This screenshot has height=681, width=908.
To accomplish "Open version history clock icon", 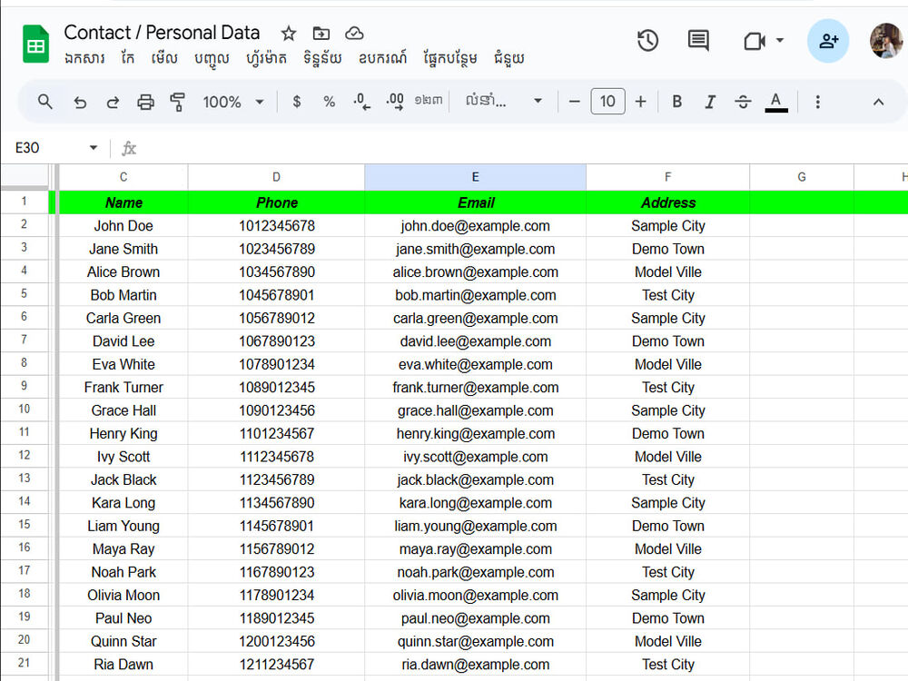I will [x=647, y=41].
